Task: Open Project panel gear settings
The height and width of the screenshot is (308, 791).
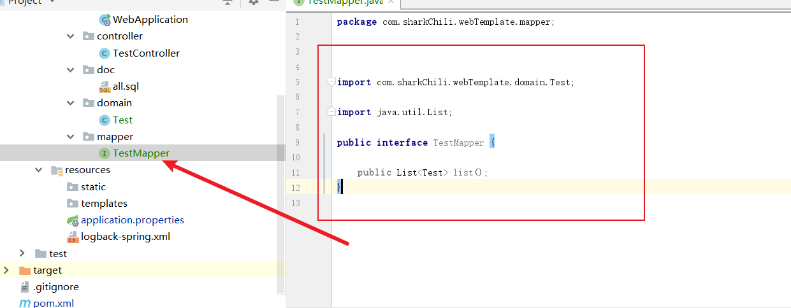Action: pos(254,3)
